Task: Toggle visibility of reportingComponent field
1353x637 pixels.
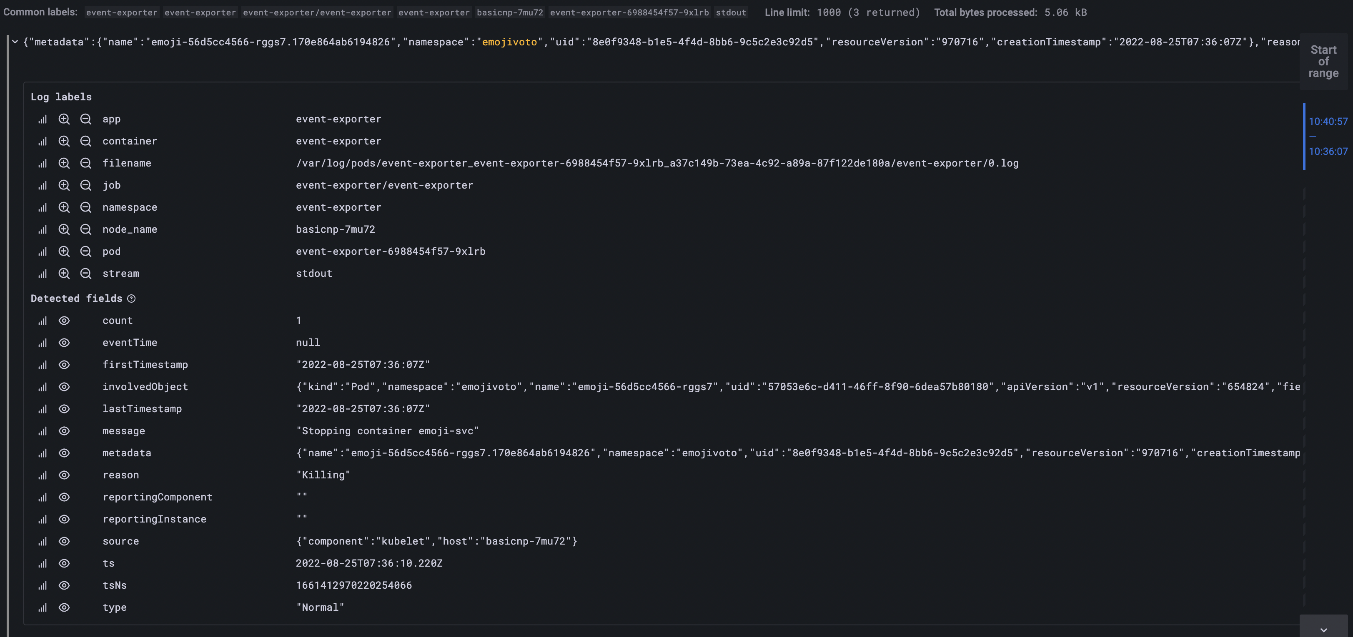Action: coord(64,497)
